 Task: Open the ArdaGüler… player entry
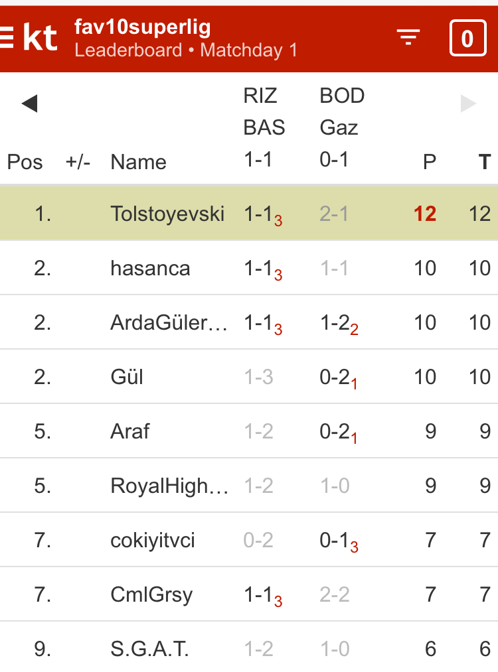click(169, 322)
